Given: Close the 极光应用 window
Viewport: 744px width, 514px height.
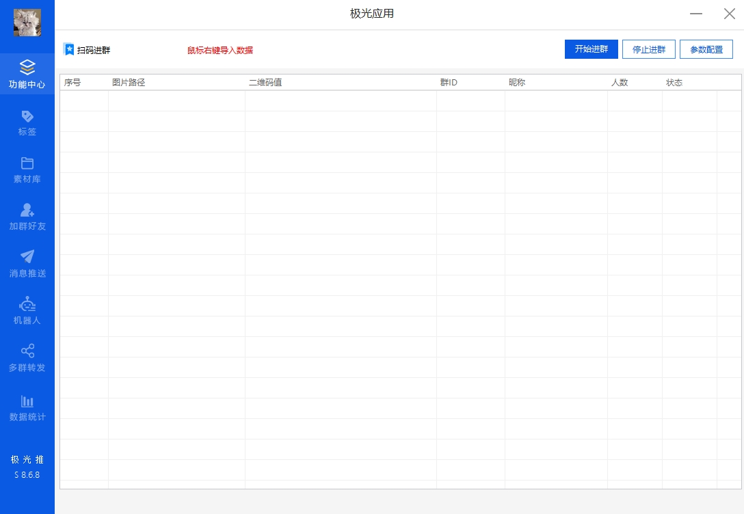Looking at the screenshot, I should point(729,14).
